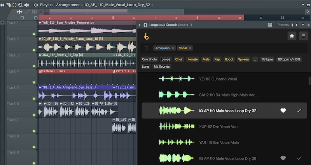Viewport: 311px width, 165px height.
Task: Filter by the Male tag
Action: (206, 60)
